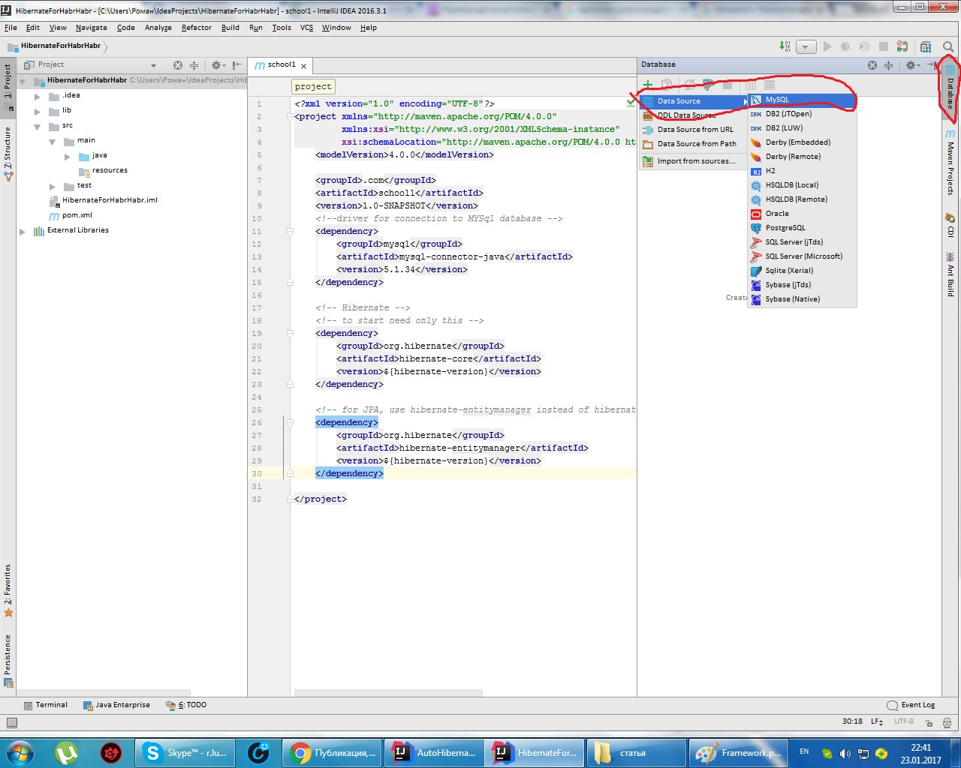
Task: Click the editor horizontal scrollbar
Action: tap(389, 693)
